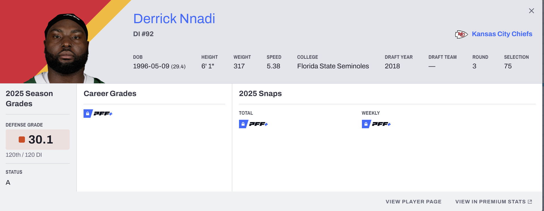Click the external link icon beside Premium Stats
The image size is (544, 211).
pos(530,202)
